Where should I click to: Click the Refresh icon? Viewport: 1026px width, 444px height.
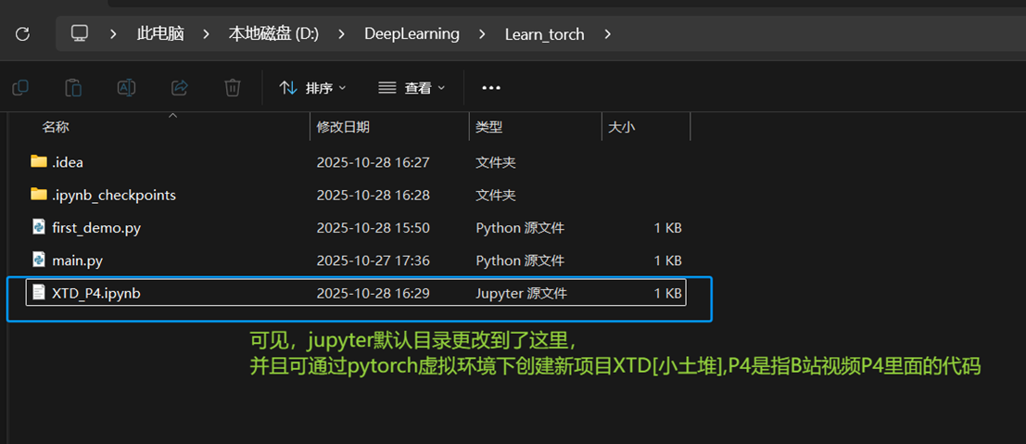pyautogui.click(x=22, y=34)
